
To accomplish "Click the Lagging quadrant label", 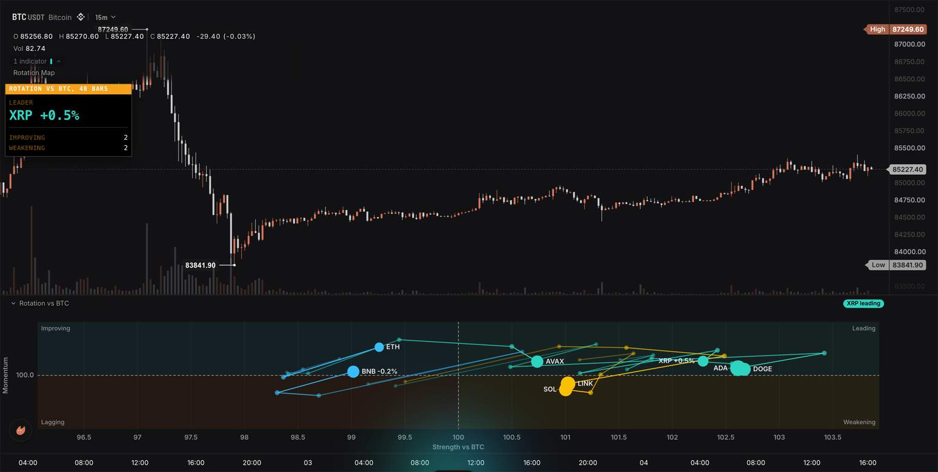I will 53,422.
